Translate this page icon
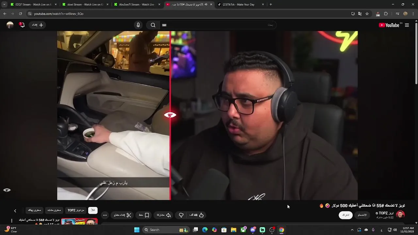Viewport: 418px width, 235px height. 360,14
